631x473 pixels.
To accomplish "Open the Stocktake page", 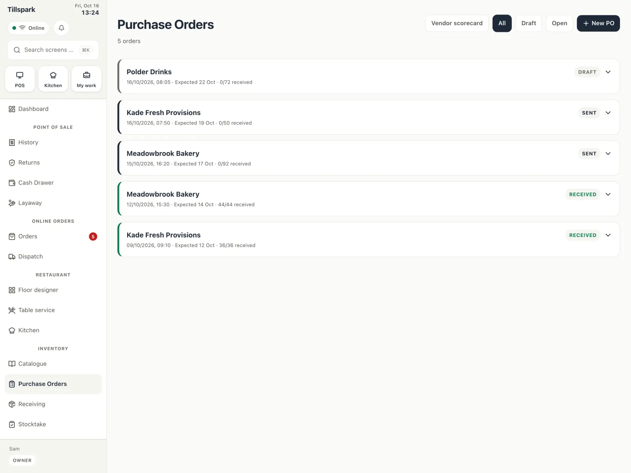I will [x=53, y=424].
